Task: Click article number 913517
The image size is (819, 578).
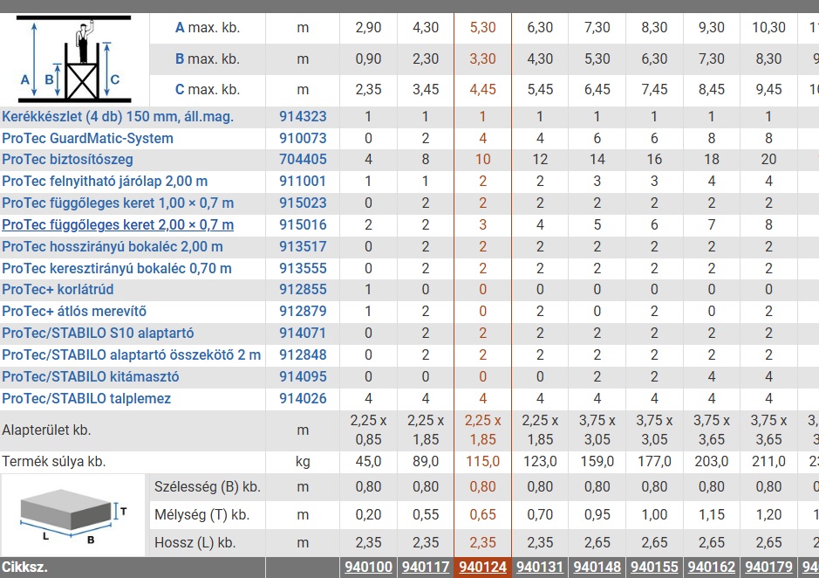Action: pyautogui.click(x=303, y=246)
